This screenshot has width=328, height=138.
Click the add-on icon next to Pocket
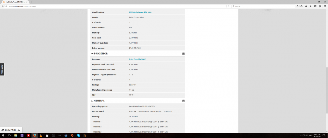coord(320,6)
